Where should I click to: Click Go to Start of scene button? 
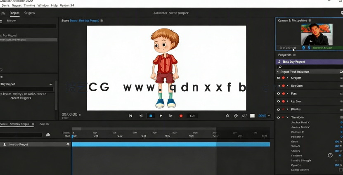coord(130,116)
